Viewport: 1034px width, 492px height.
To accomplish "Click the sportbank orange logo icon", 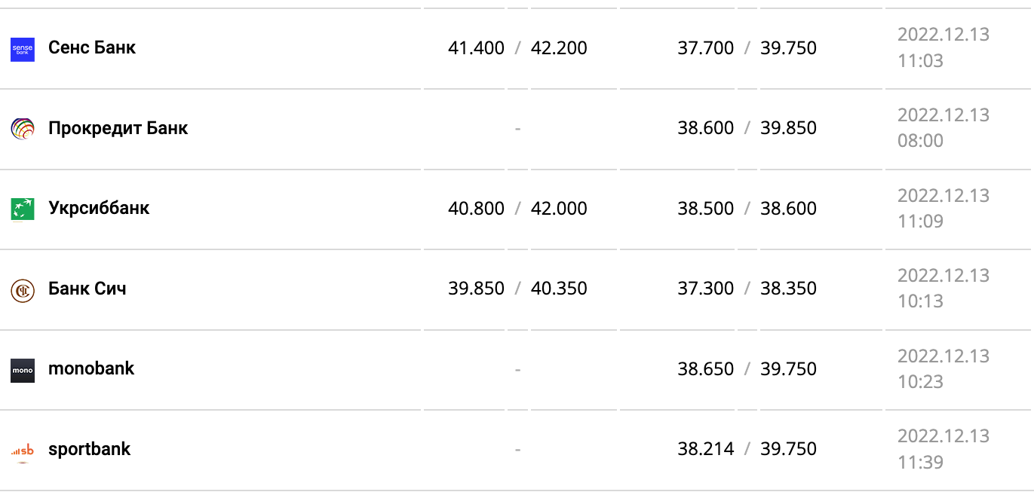I will pyautogui.click(x=23, y=451).
